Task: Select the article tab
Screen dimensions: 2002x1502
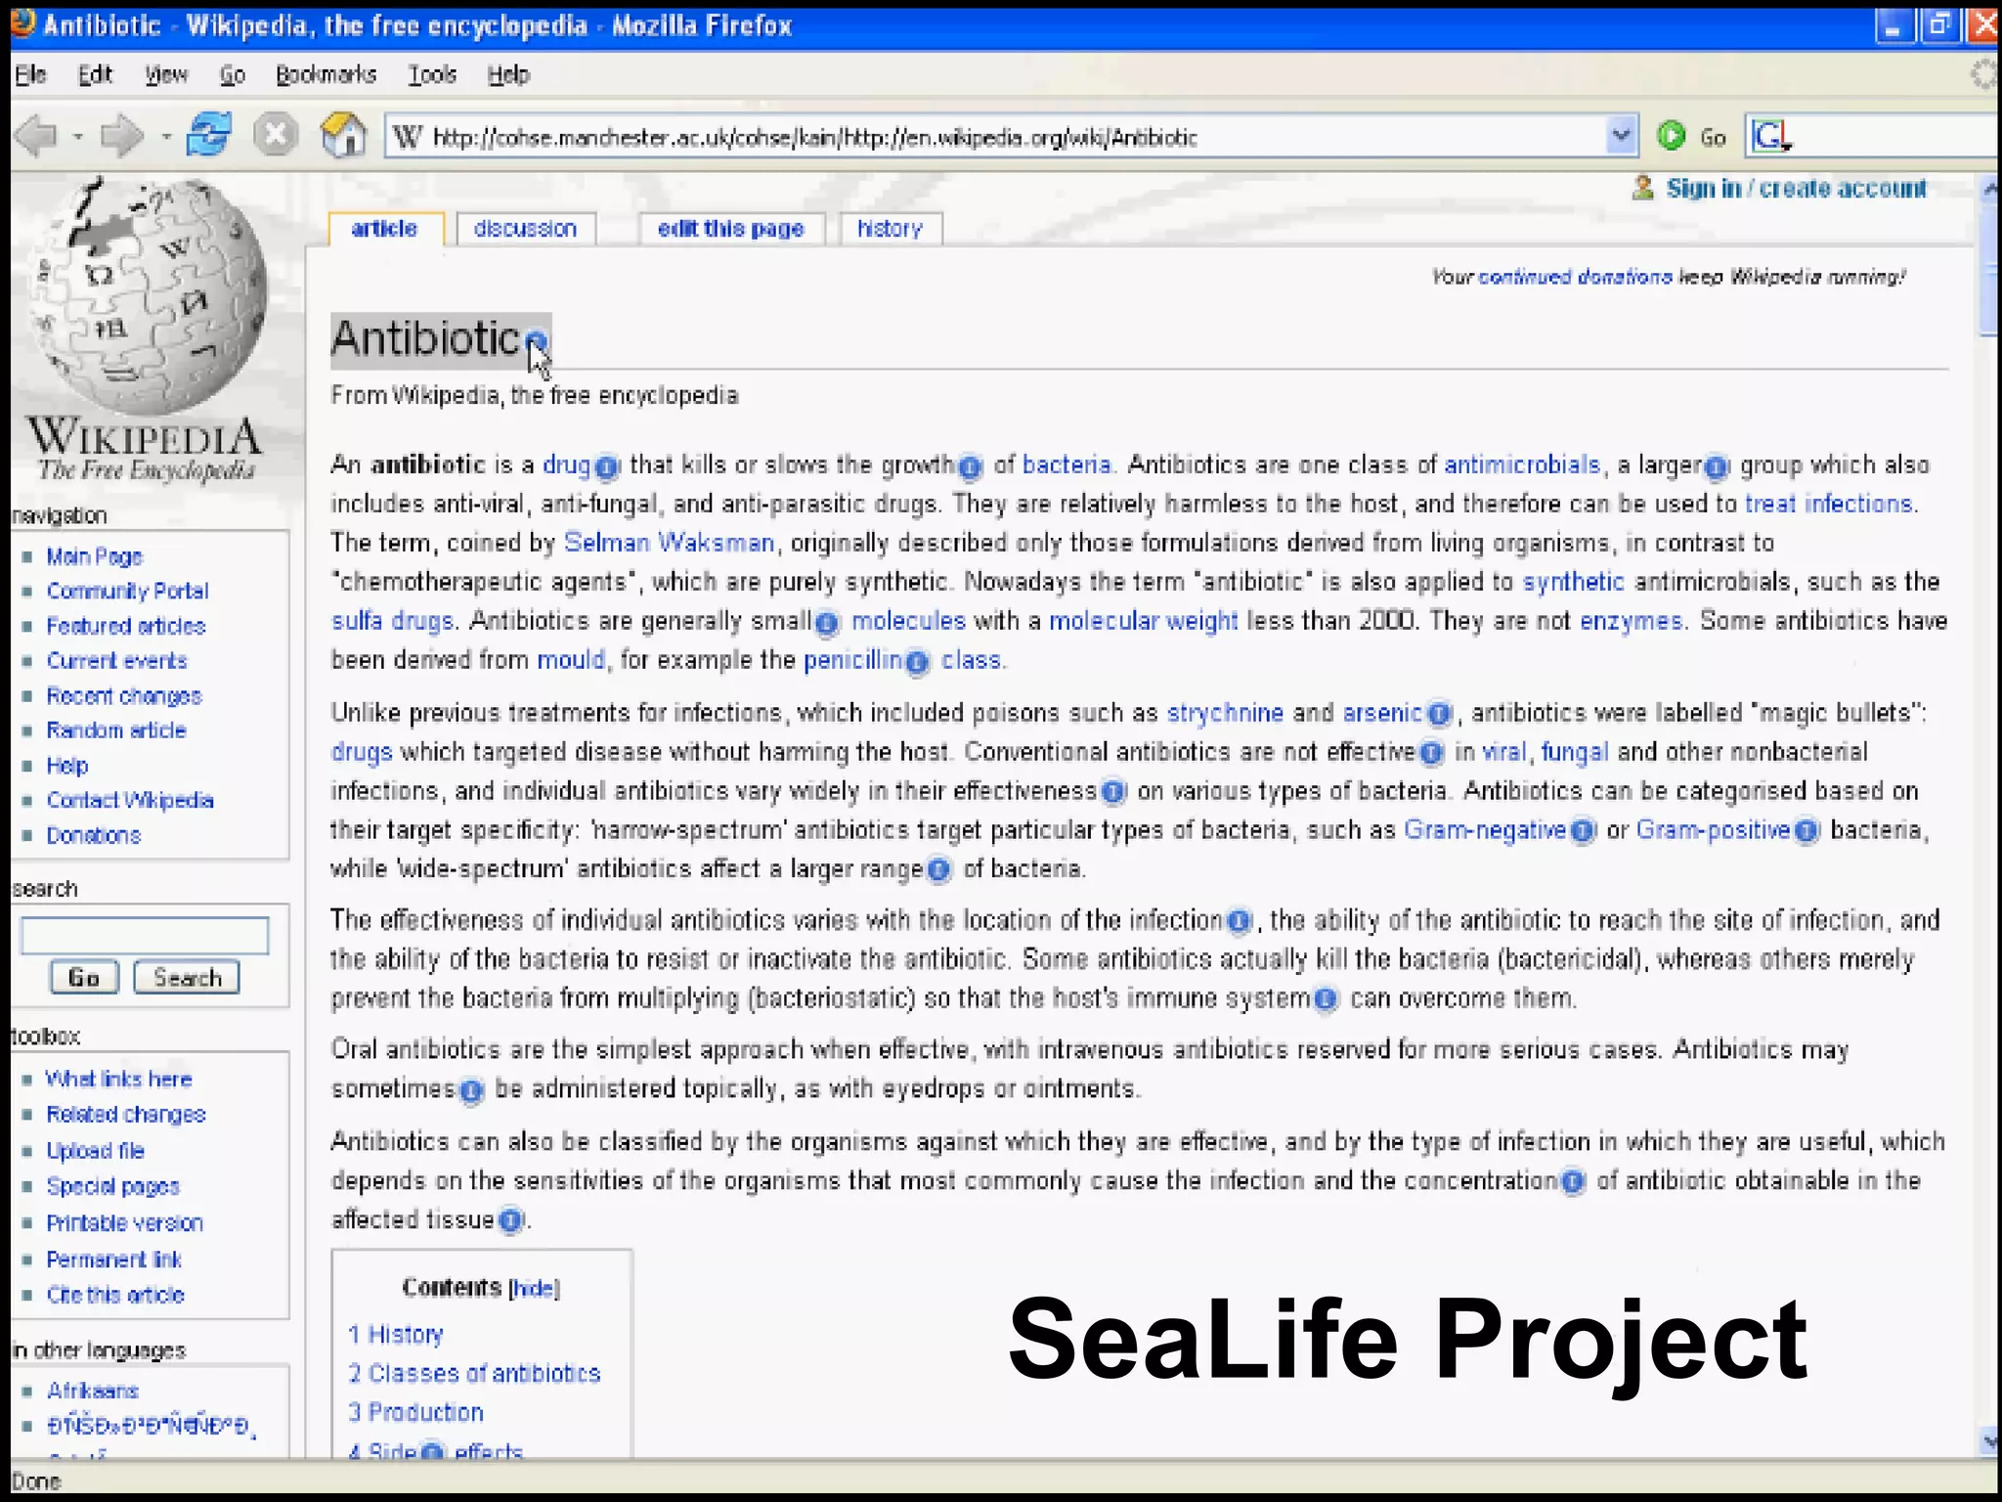Action: pyautogui.click(x=385, y=229)
